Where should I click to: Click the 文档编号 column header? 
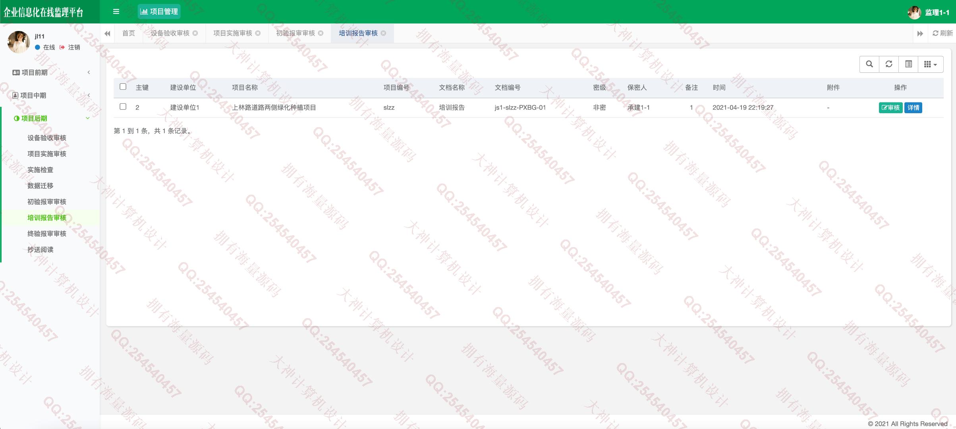pyautogui.click(x=508, y=87)
